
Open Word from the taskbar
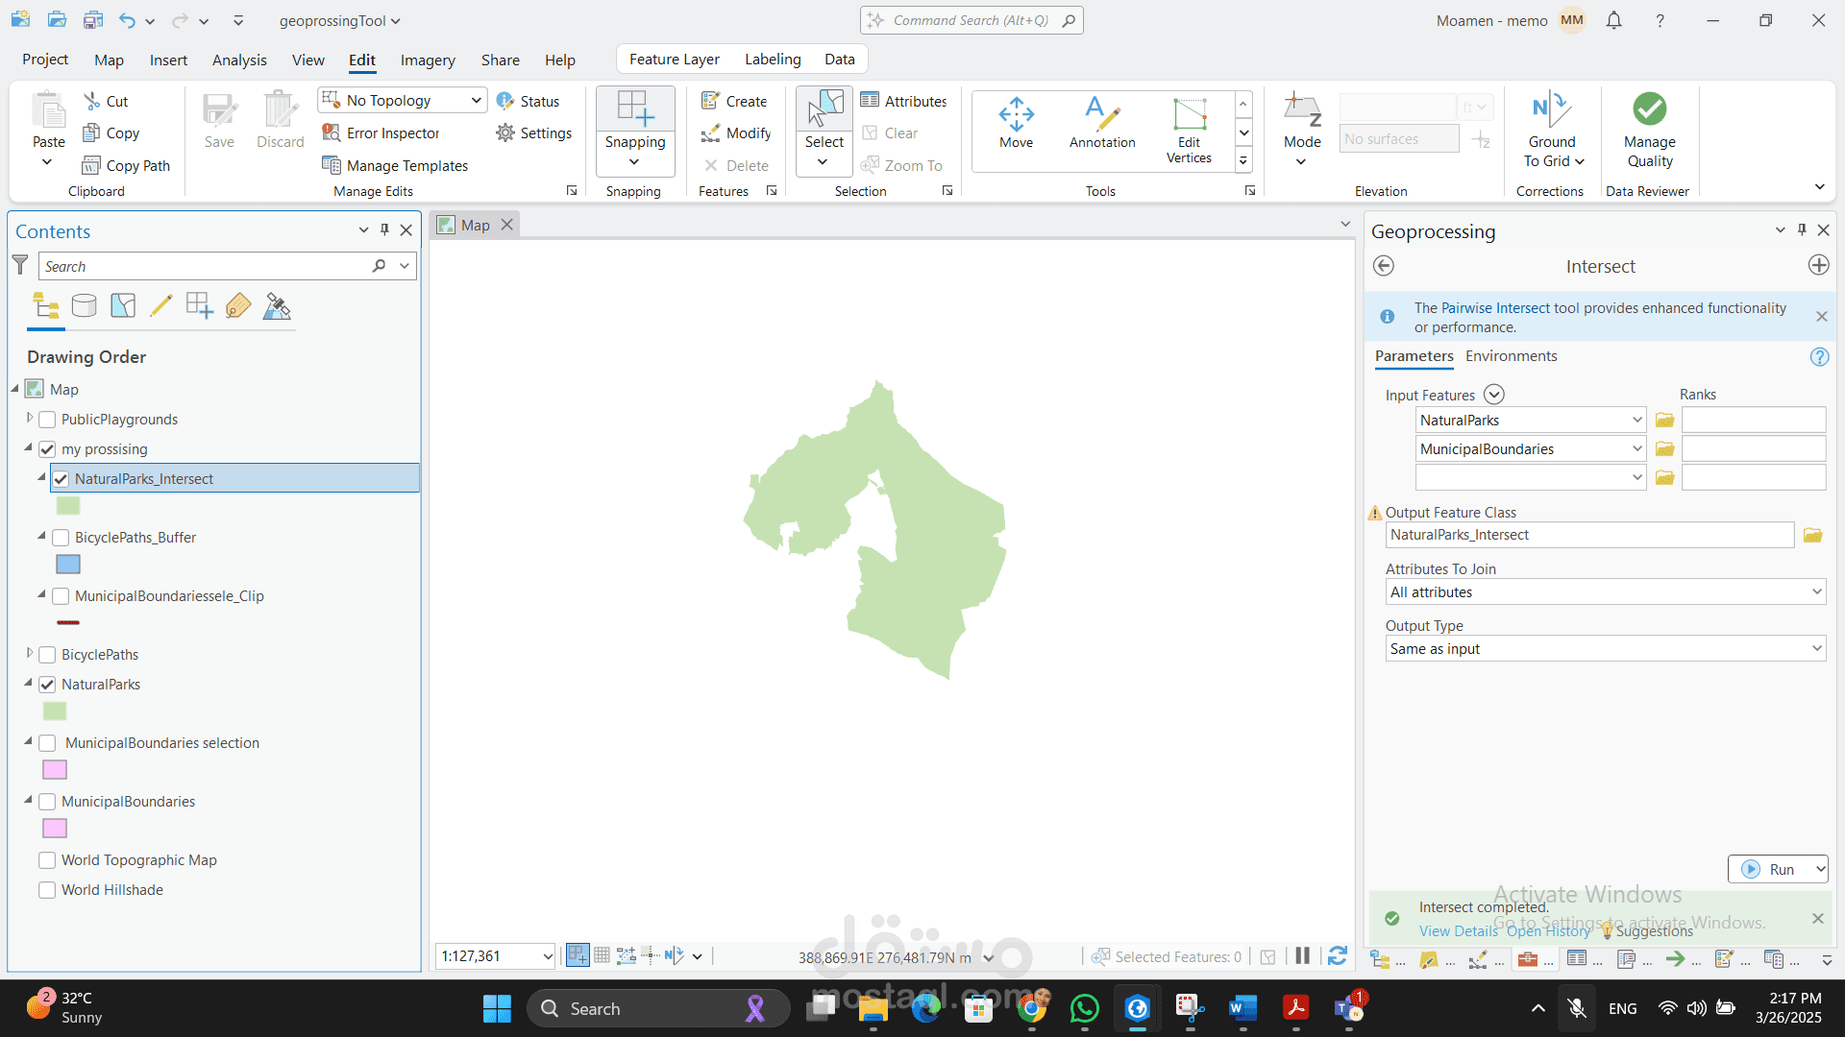(x=1242, y=1008)
